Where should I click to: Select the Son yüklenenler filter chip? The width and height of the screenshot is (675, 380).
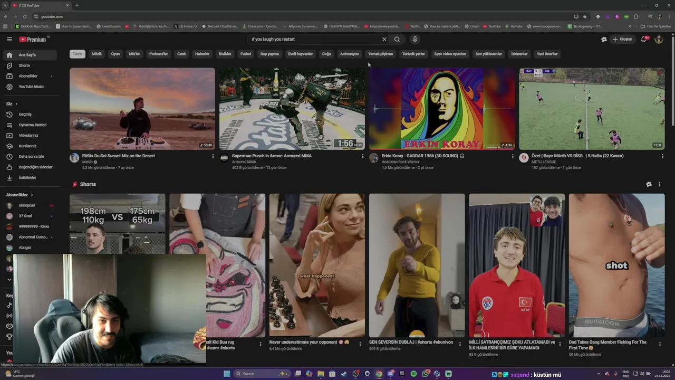489,54
